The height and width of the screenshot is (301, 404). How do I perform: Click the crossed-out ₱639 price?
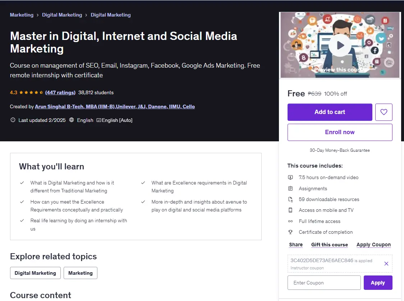pyautogui.click(x=315, y=94)
